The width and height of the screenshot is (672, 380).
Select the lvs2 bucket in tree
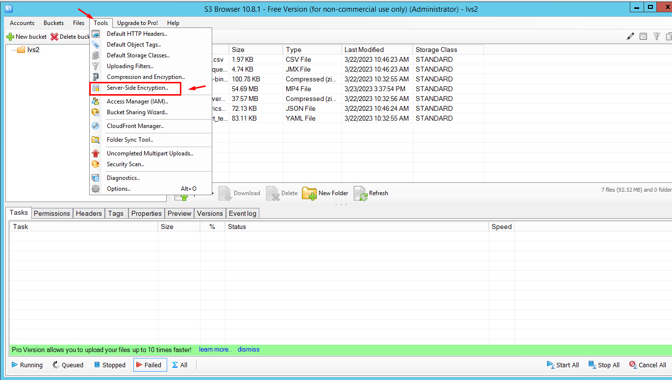coord(33,50)
